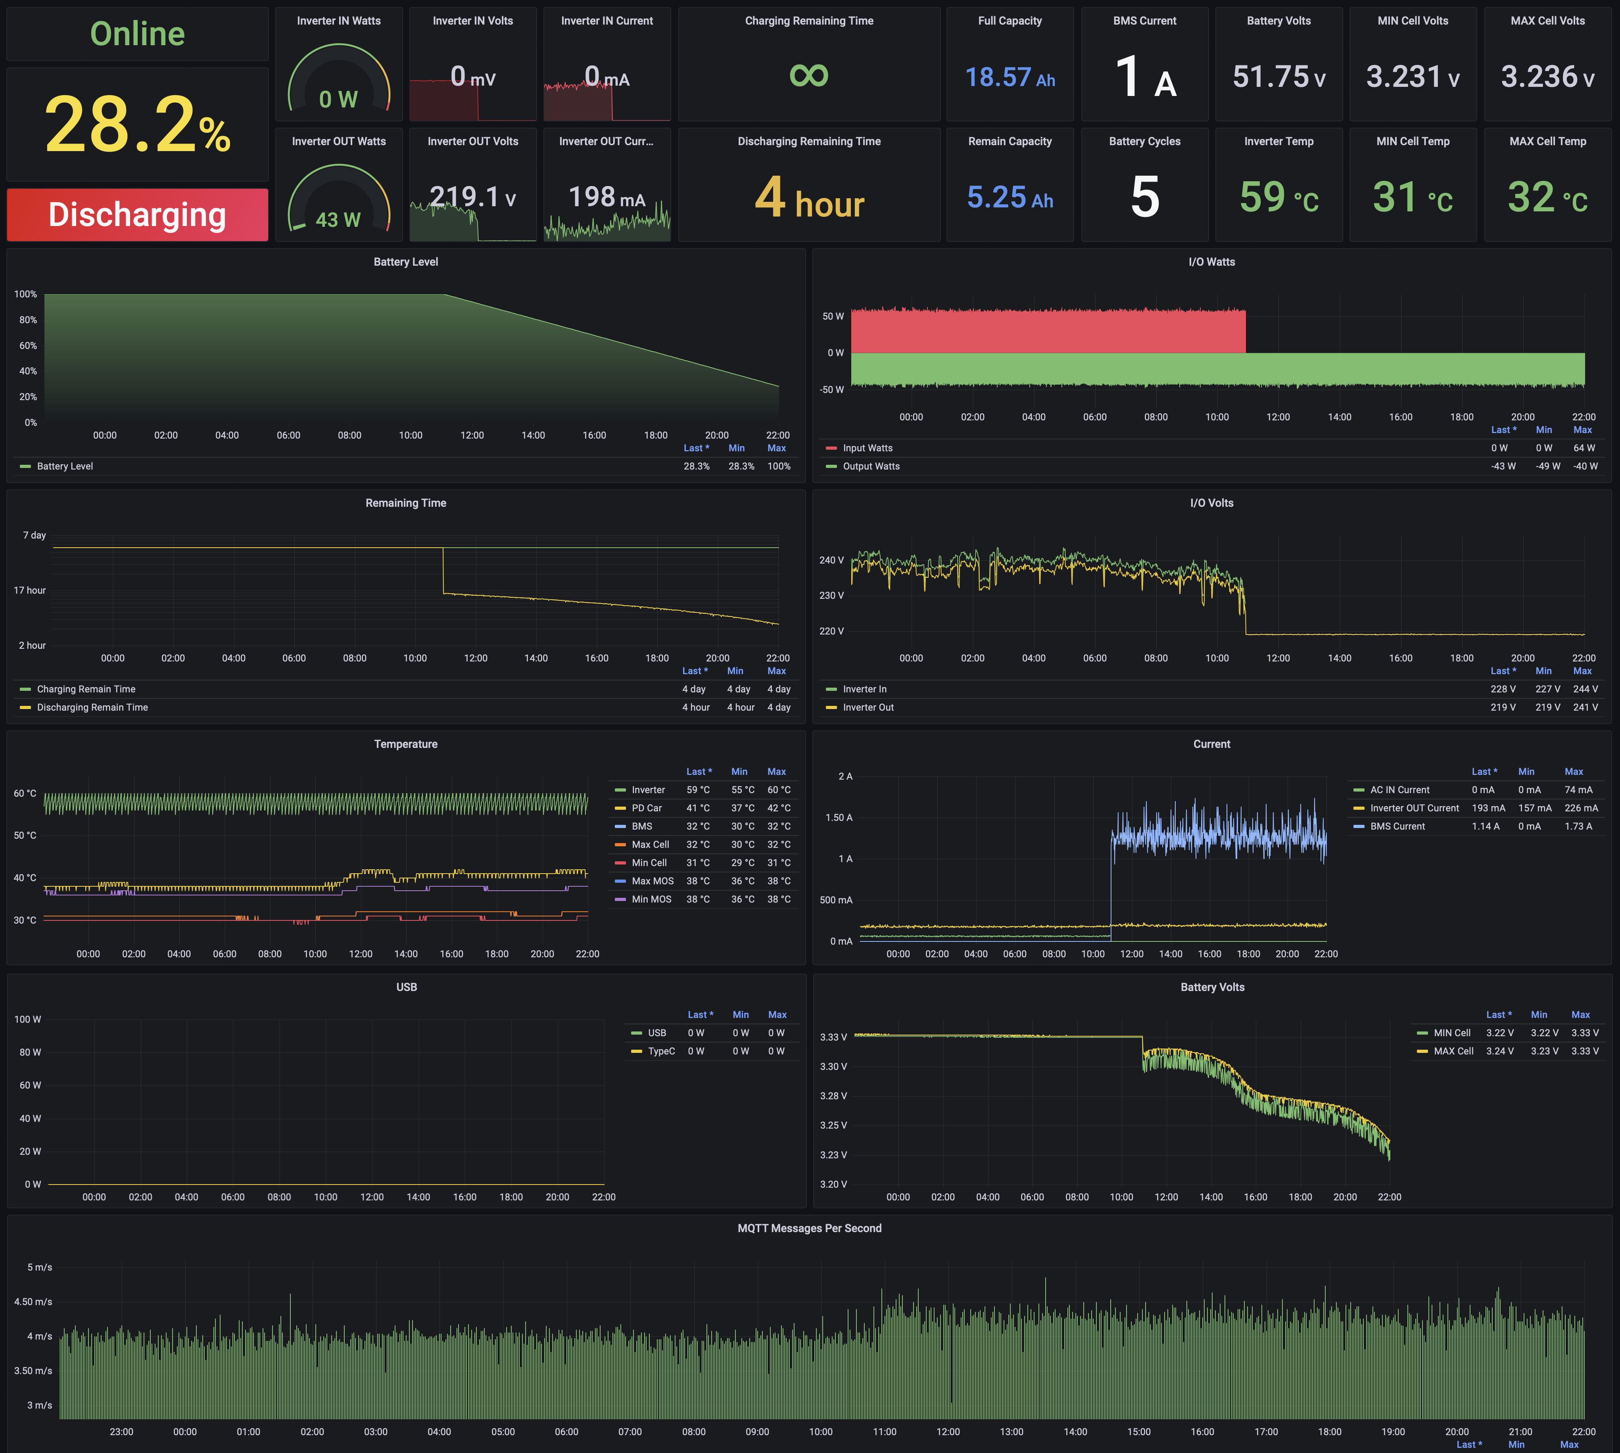
Task: Click the Inverter OUT Watts gauge
Action: pyautogui.click(x=338, y=199)
